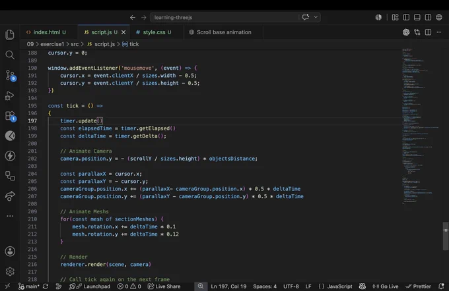
Task: Click Go Live in status bar
Action: pyautogui.click(x=386, y=286)
